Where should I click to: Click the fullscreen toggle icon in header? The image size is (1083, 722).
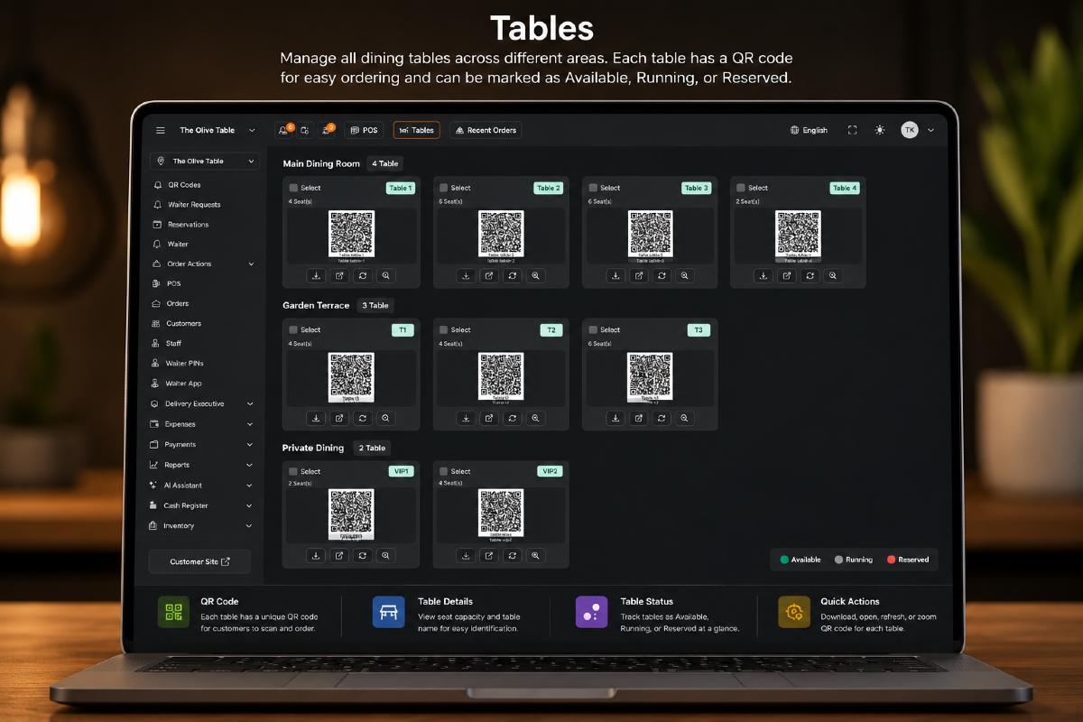[852, 130]
